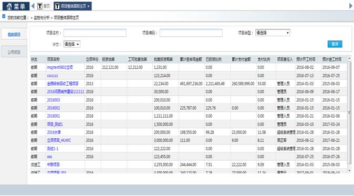Open project 2016河西城市建设111111
The image size is (354, 196).
pyautogui.click(x=66, y=91)
